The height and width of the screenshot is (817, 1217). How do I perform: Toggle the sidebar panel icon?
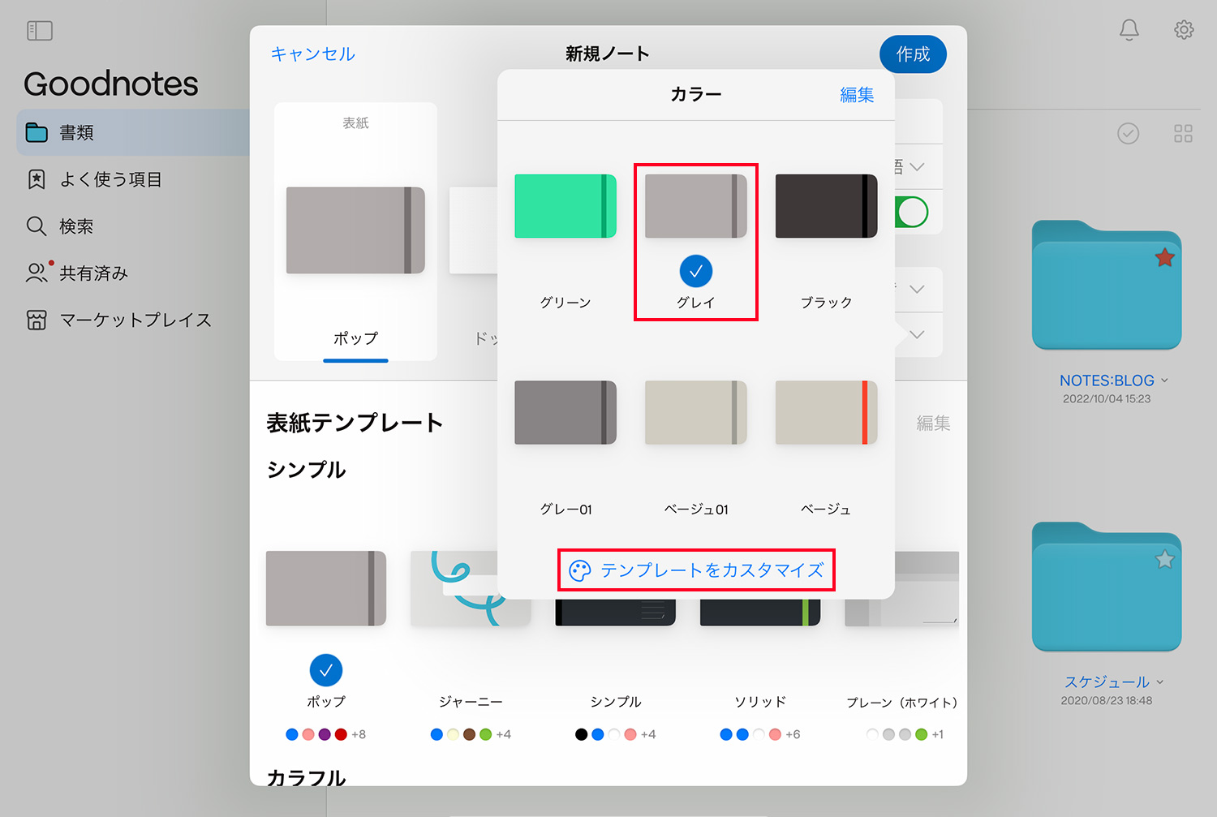point(40,31)
